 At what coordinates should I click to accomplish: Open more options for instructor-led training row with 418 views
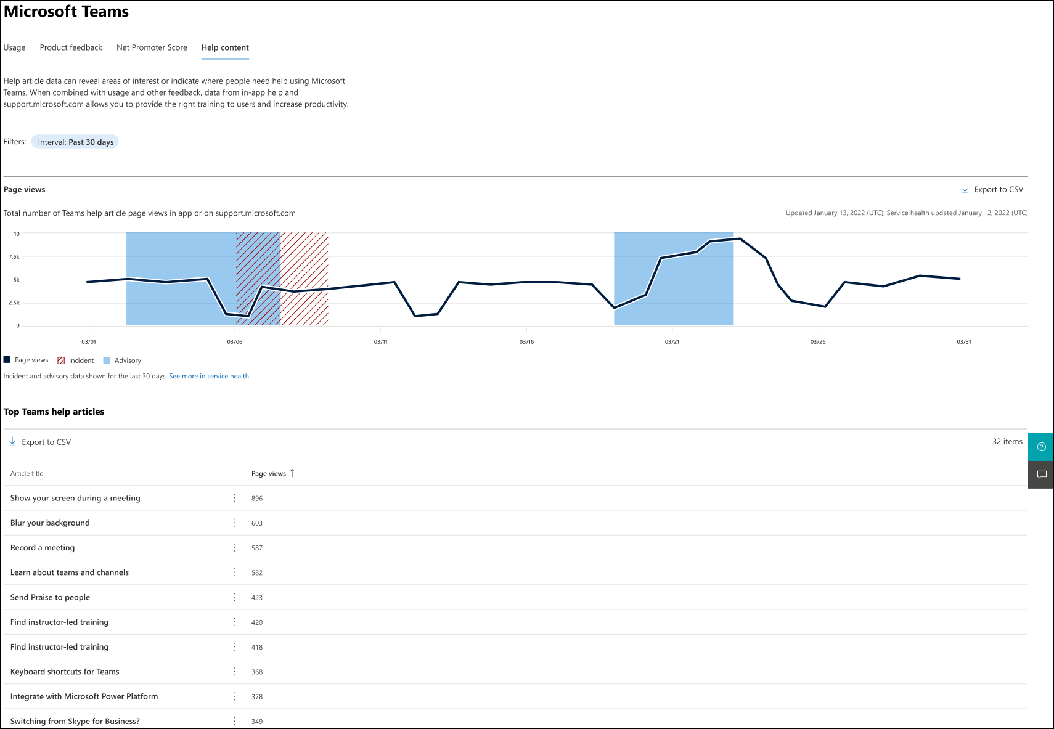[x=234, y=646]
